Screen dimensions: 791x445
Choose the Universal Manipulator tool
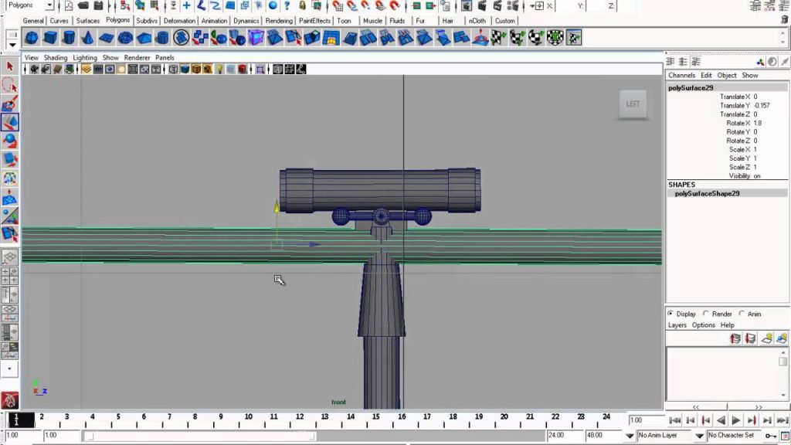coord(9,178)
